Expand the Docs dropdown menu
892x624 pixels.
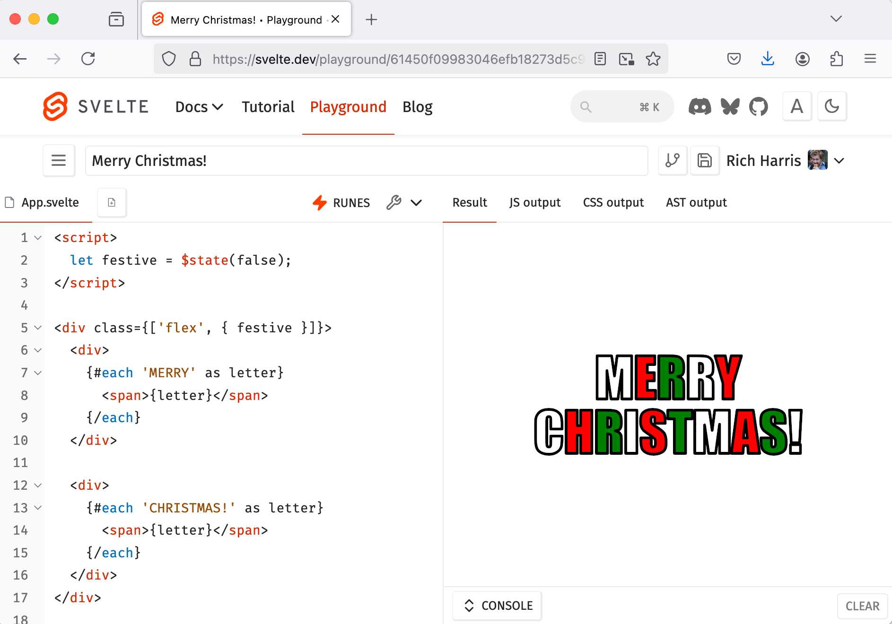pyautogui.click(x=199, y=107)
